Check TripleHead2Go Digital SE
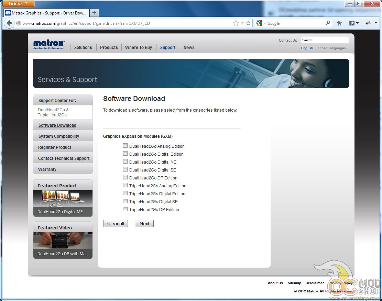Screen dimensions: 382x301 125,201
